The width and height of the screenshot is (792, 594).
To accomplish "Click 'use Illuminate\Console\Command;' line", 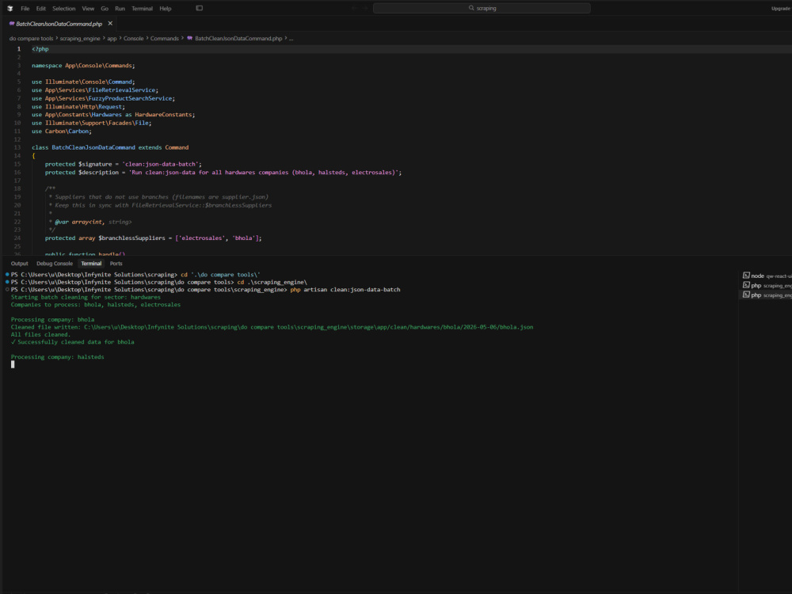I will pyautogui.click(x=83, y=82).
